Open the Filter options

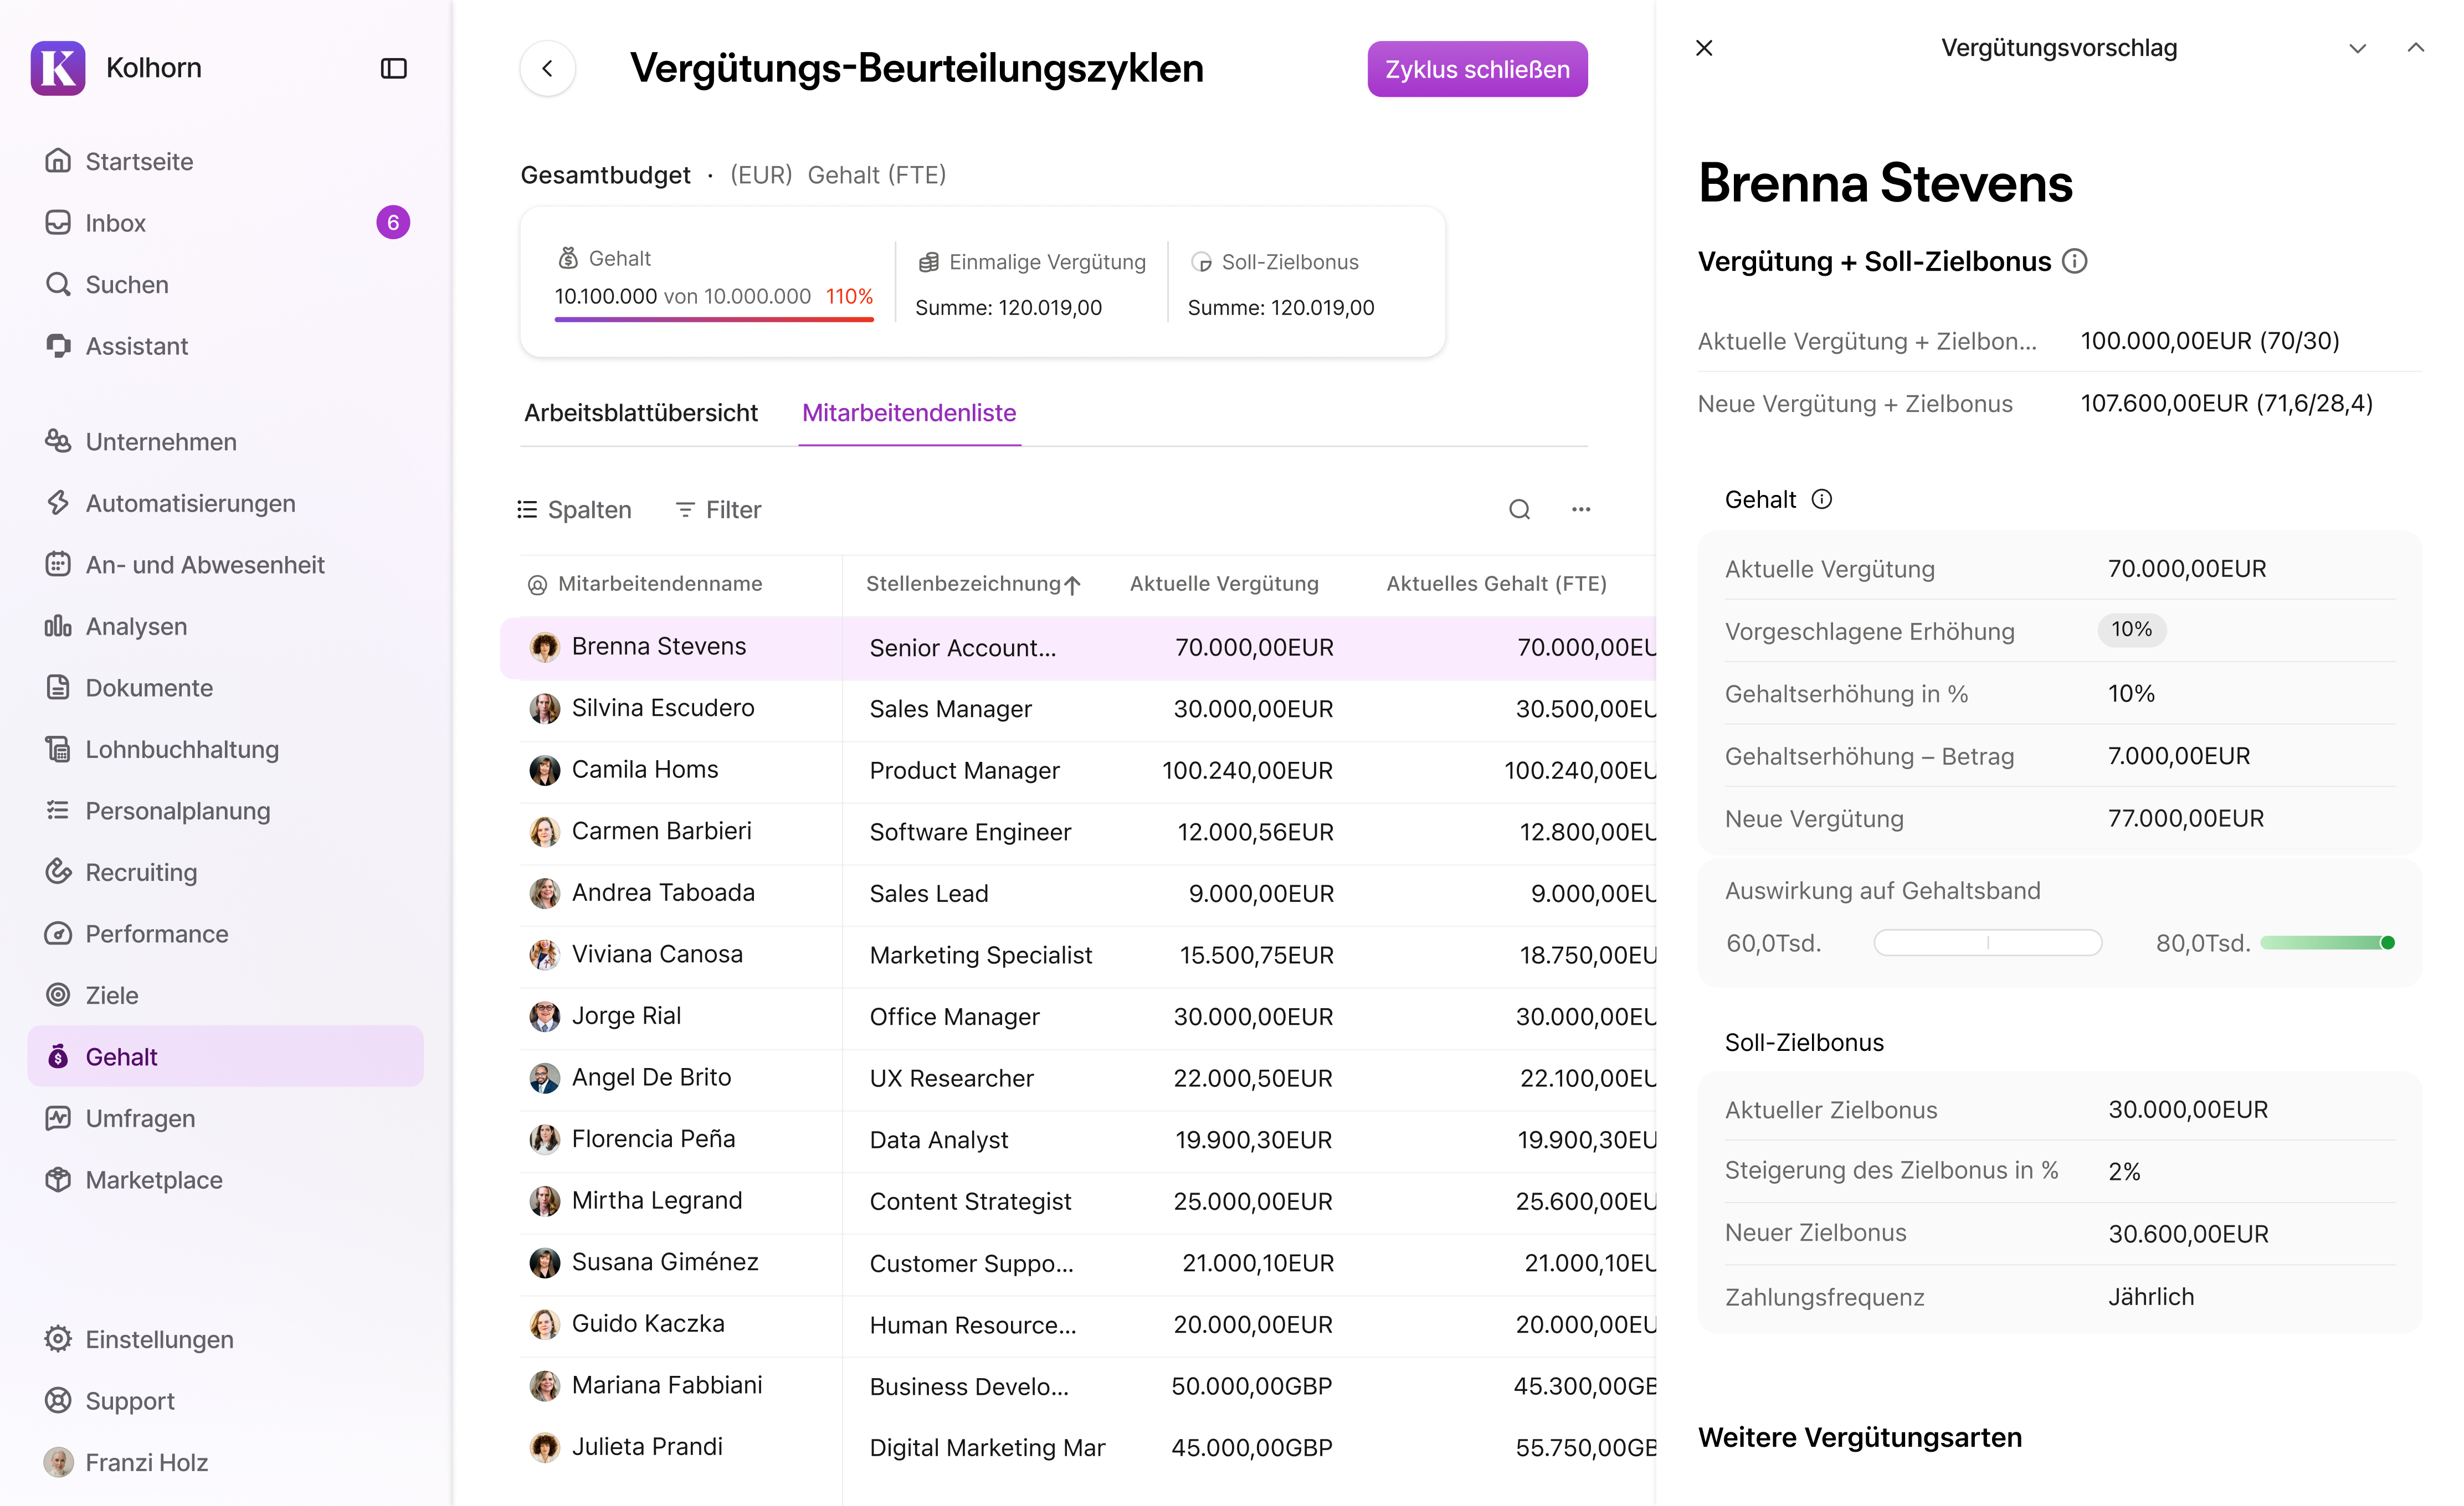pos(718,510)
